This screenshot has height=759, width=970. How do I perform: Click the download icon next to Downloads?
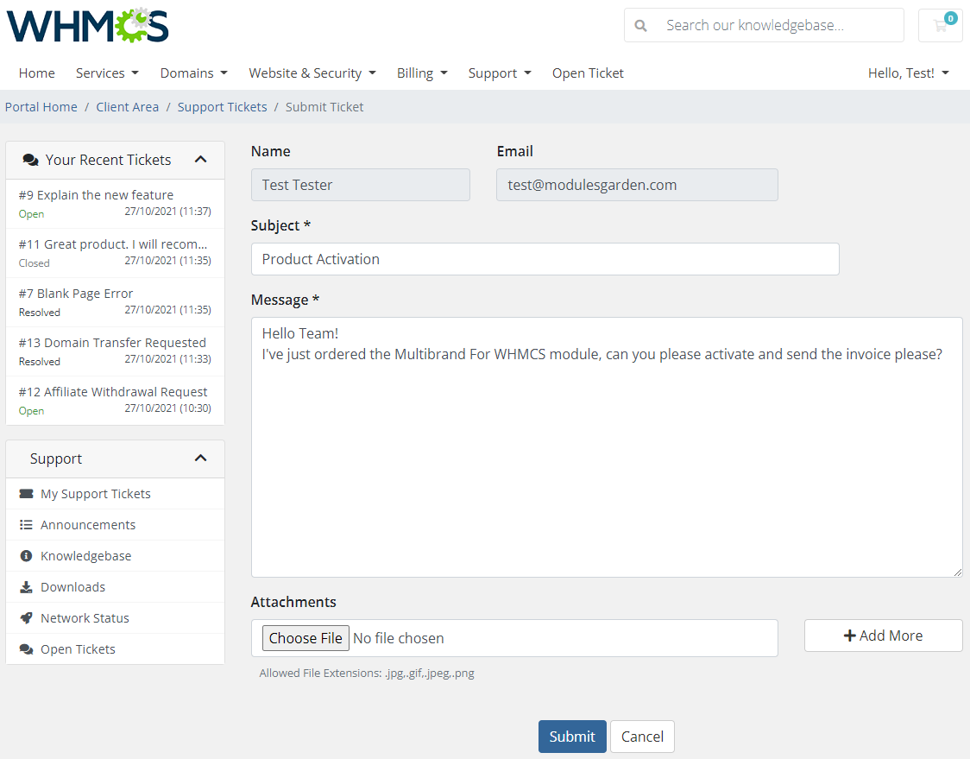tap(26, 587)
